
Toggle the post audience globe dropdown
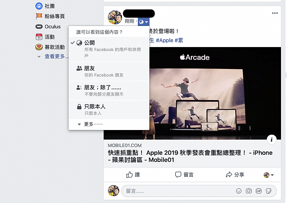143,22
